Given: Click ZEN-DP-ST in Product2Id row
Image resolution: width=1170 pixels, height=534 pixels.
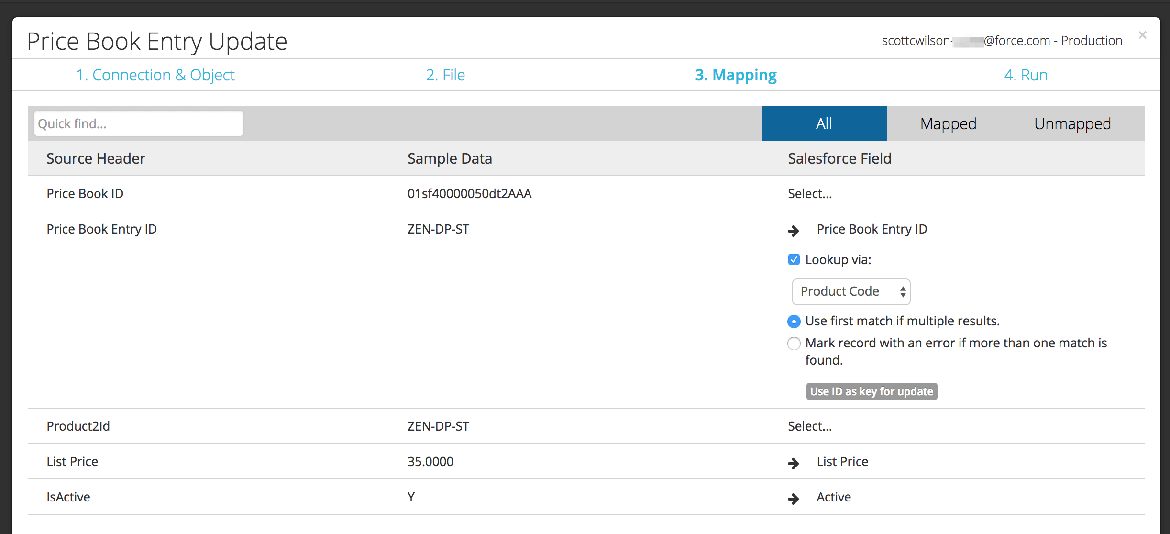Looking at the screenshot, I should pyautogui.click(x=438, y=426).
